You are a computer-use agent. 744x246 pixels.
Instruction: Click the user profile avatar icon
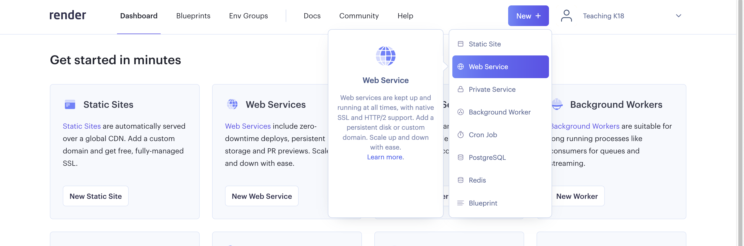click(x=566, y=16)
